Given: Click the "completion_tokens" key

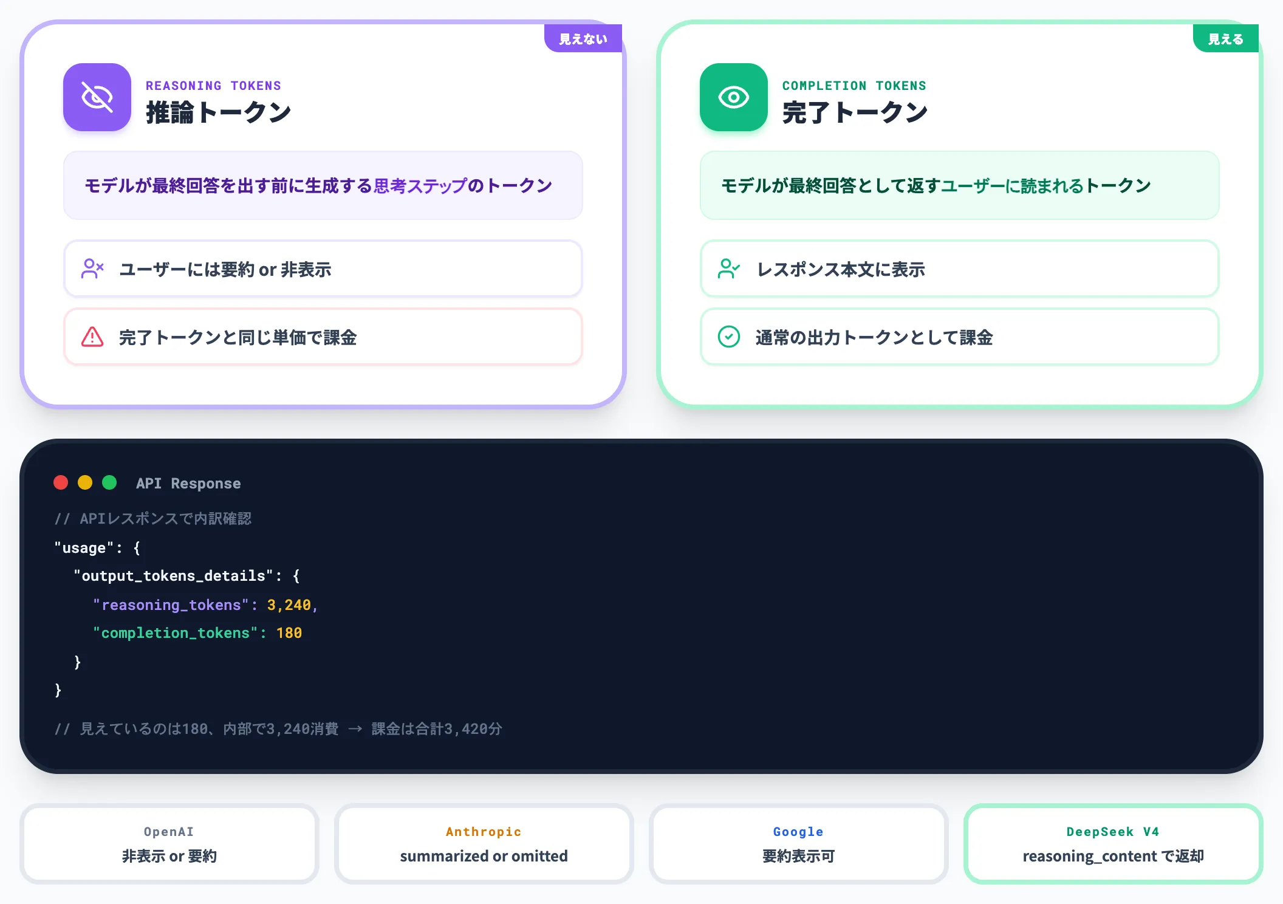Looking at the screenshot, I should pyautogui.click(x=175, y=632).
